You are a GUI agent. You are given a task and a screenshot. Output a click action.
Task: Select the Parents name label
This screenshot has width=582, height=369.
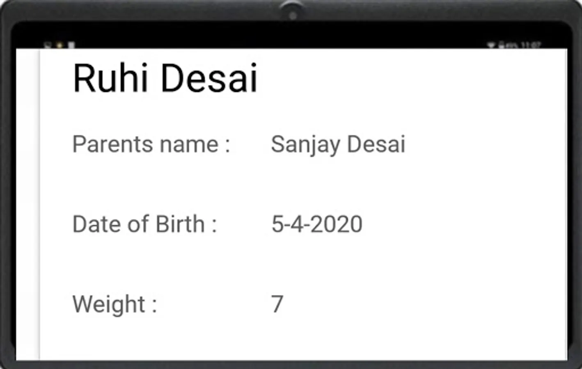click(151, 144)
